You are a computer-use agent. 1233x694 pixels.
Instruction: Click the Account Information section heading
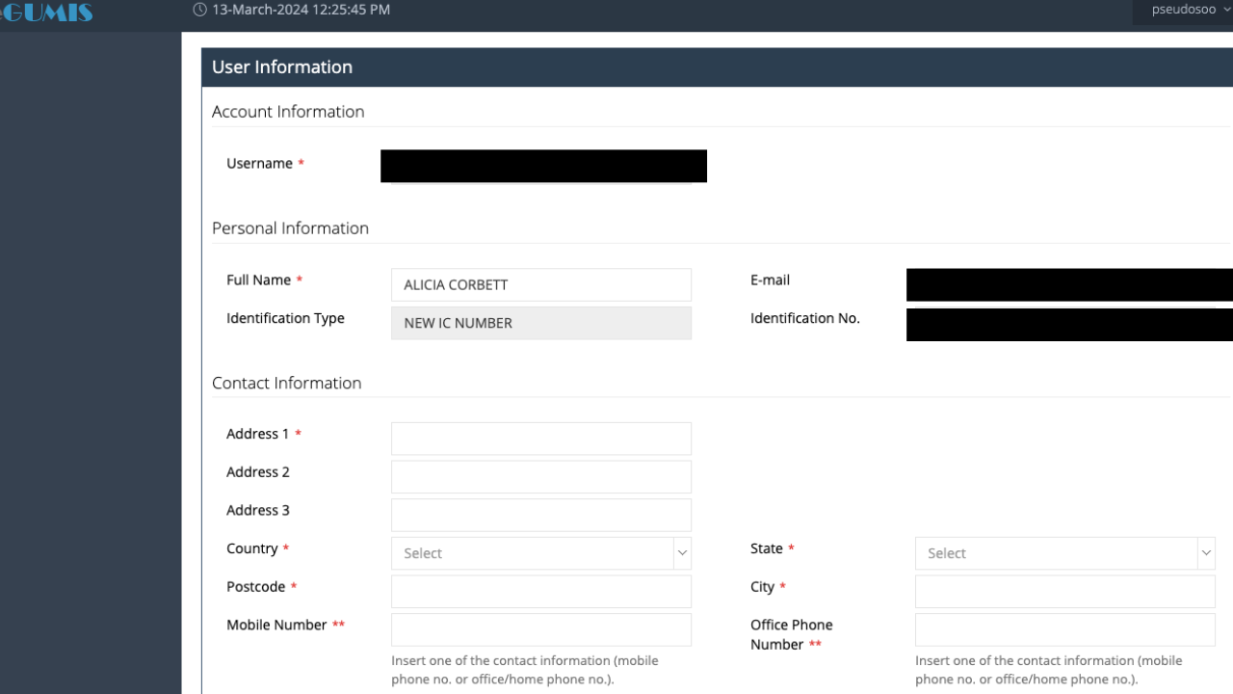coord(288,112)
